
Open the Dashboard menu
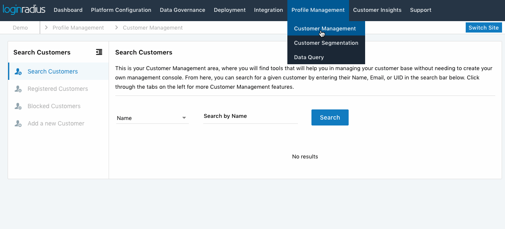coord(68,10)
